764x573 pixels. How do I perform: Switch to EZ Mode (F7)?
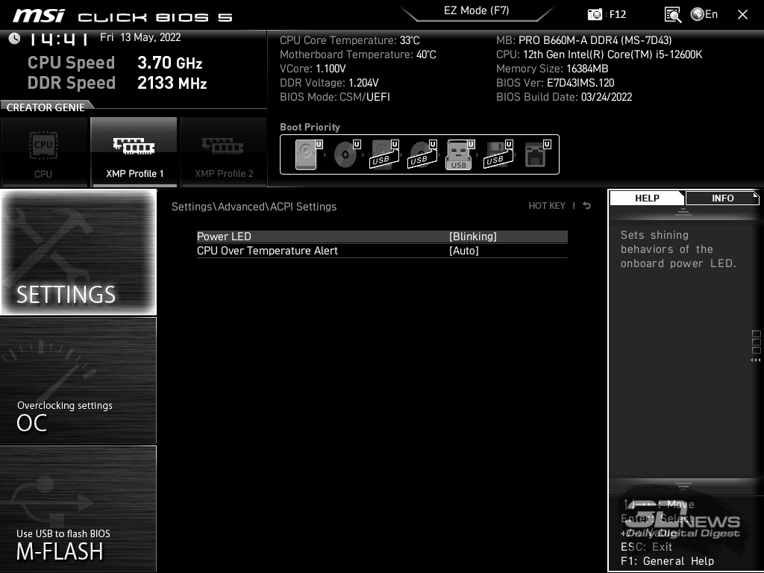click(x=476, y=10)
